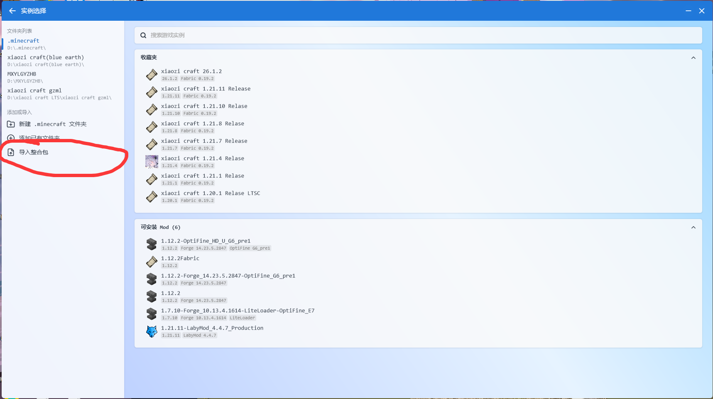The image size is (713, 399).
Task: Click the file import icon beside 导入整合包
Action: click(x=11, y=152)
